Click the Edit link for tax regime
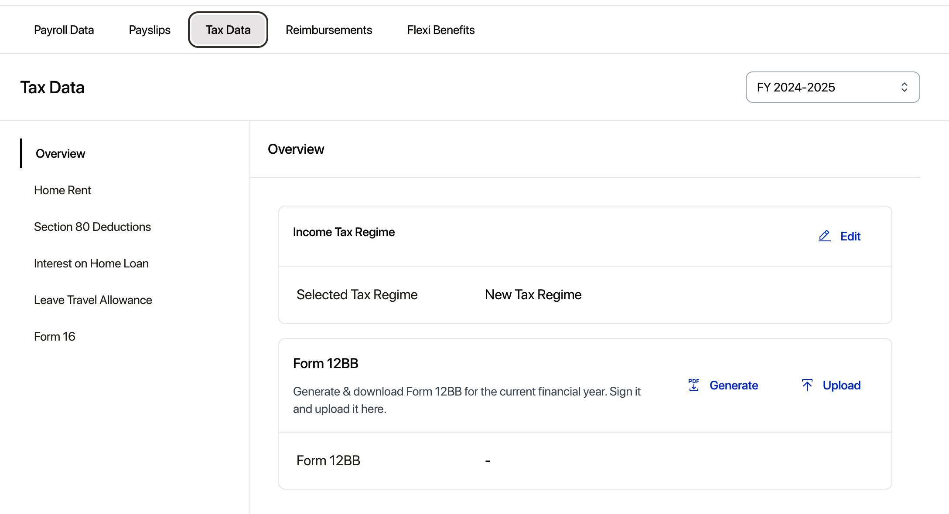Viewport: 949px width, 514px height. 850,236
